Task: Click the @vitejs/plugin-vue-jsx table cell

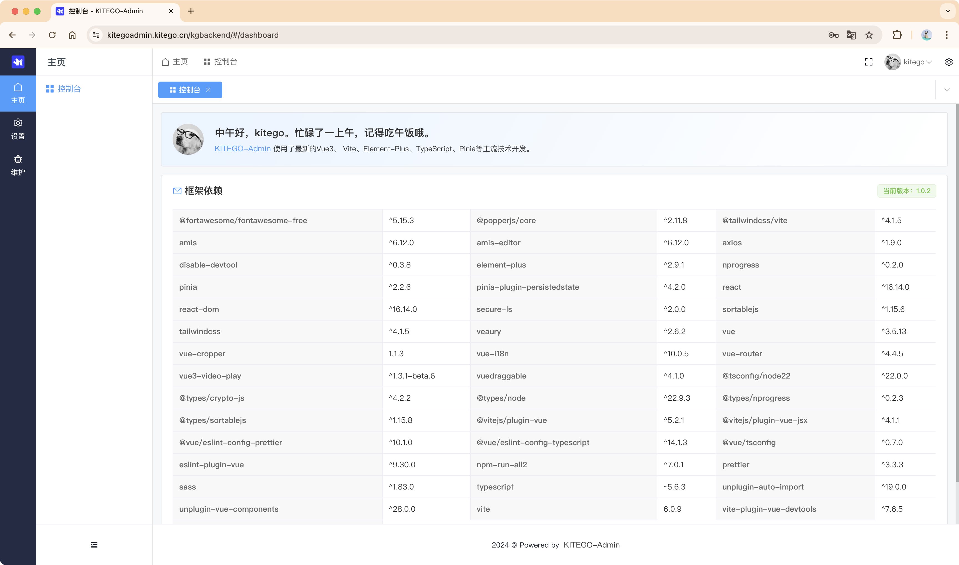Action: point(795,420)
